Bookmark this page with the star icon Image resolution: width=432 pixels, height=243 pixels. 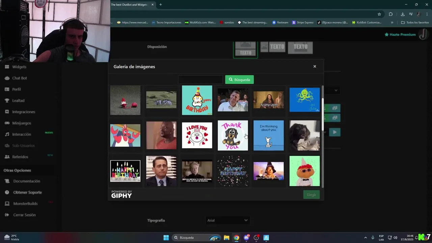click(379, 14)
